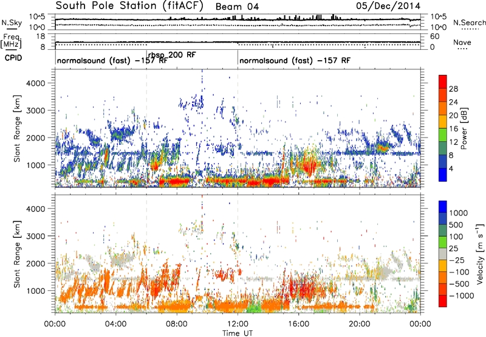This screenshot has width=486, height=337.
Task: Click the date '05/Dec/2014'
Action: point(388,6)
